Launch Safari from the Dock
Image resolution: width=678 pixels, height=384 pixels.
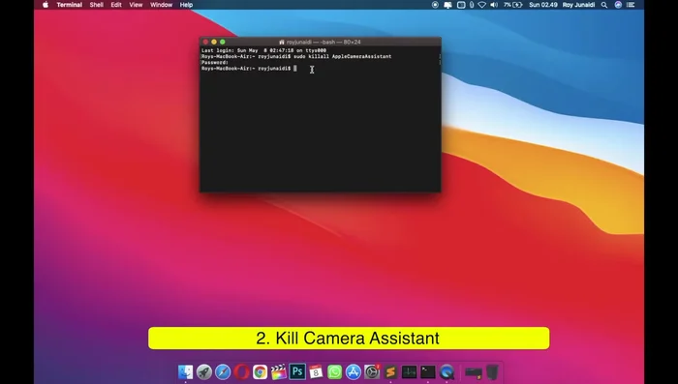pos(223,371)
